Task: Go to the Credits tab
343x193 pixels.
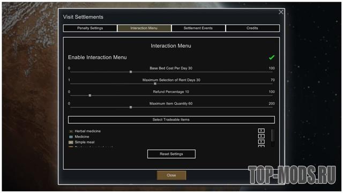Action: coord(252,28)
